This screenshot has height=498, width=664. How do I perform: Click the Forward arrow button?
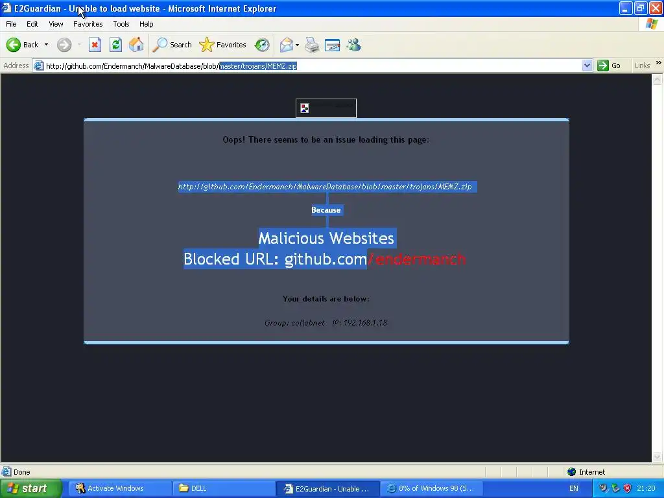[x=64, y=45]
